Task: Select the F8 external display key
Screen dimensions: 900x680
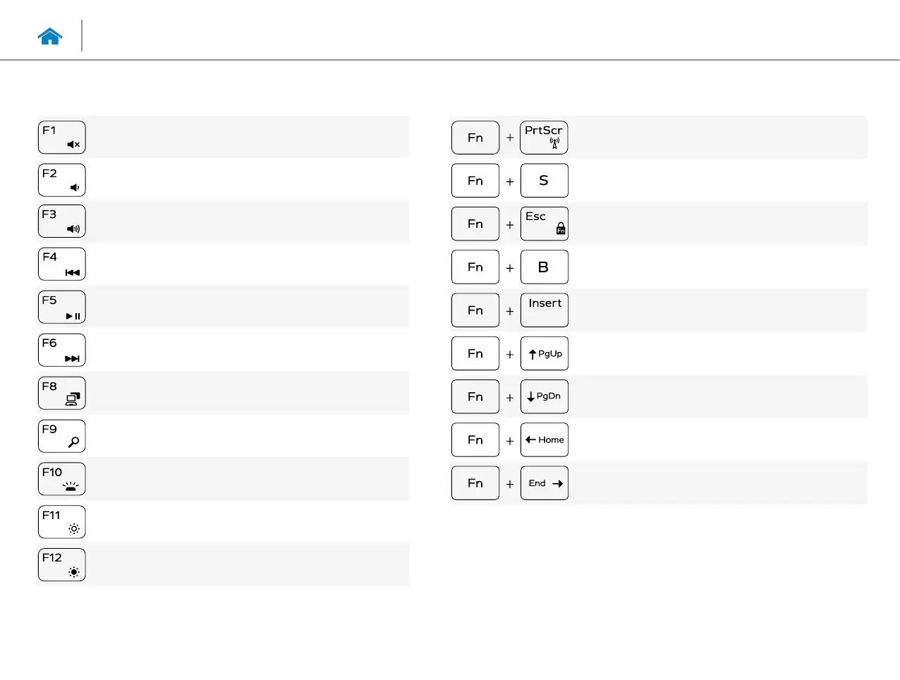Action: (x=61, y=393)
